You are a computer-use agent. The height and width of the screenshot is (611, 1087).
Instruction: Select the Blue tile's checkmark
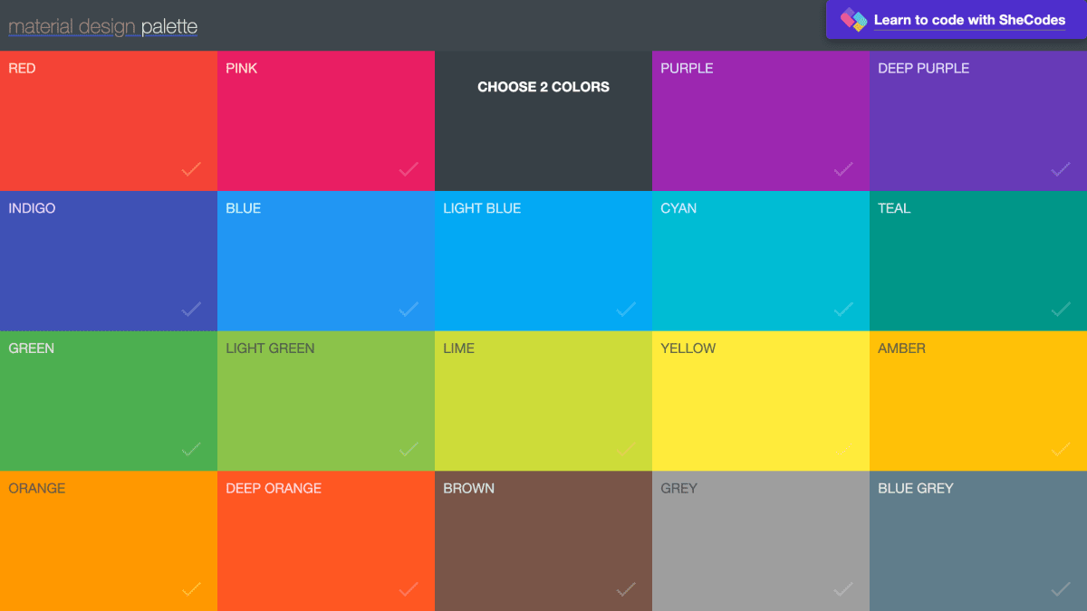[x=409, y=310]
